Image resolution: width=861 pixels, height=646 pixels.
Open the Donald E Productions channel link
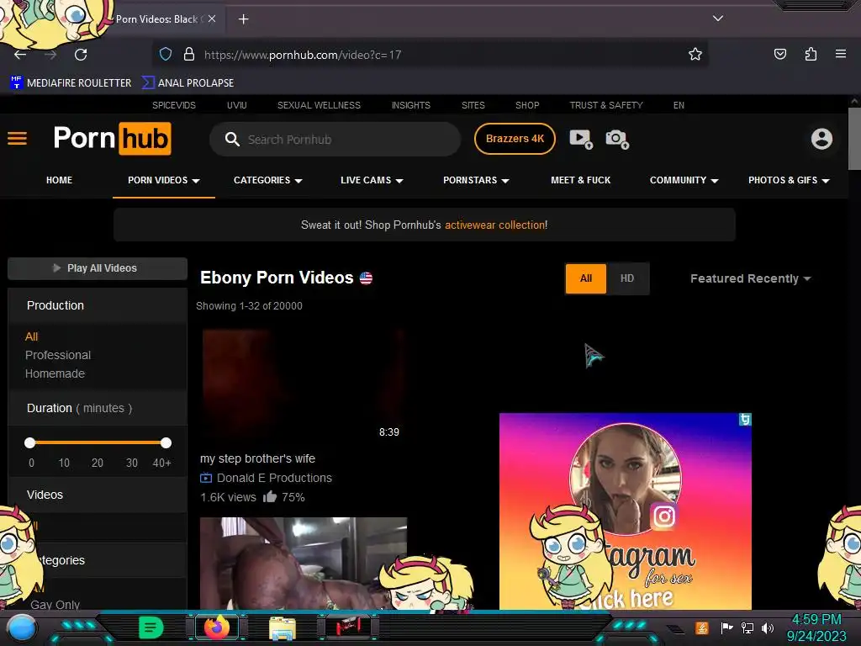click(x=274, y=478)
